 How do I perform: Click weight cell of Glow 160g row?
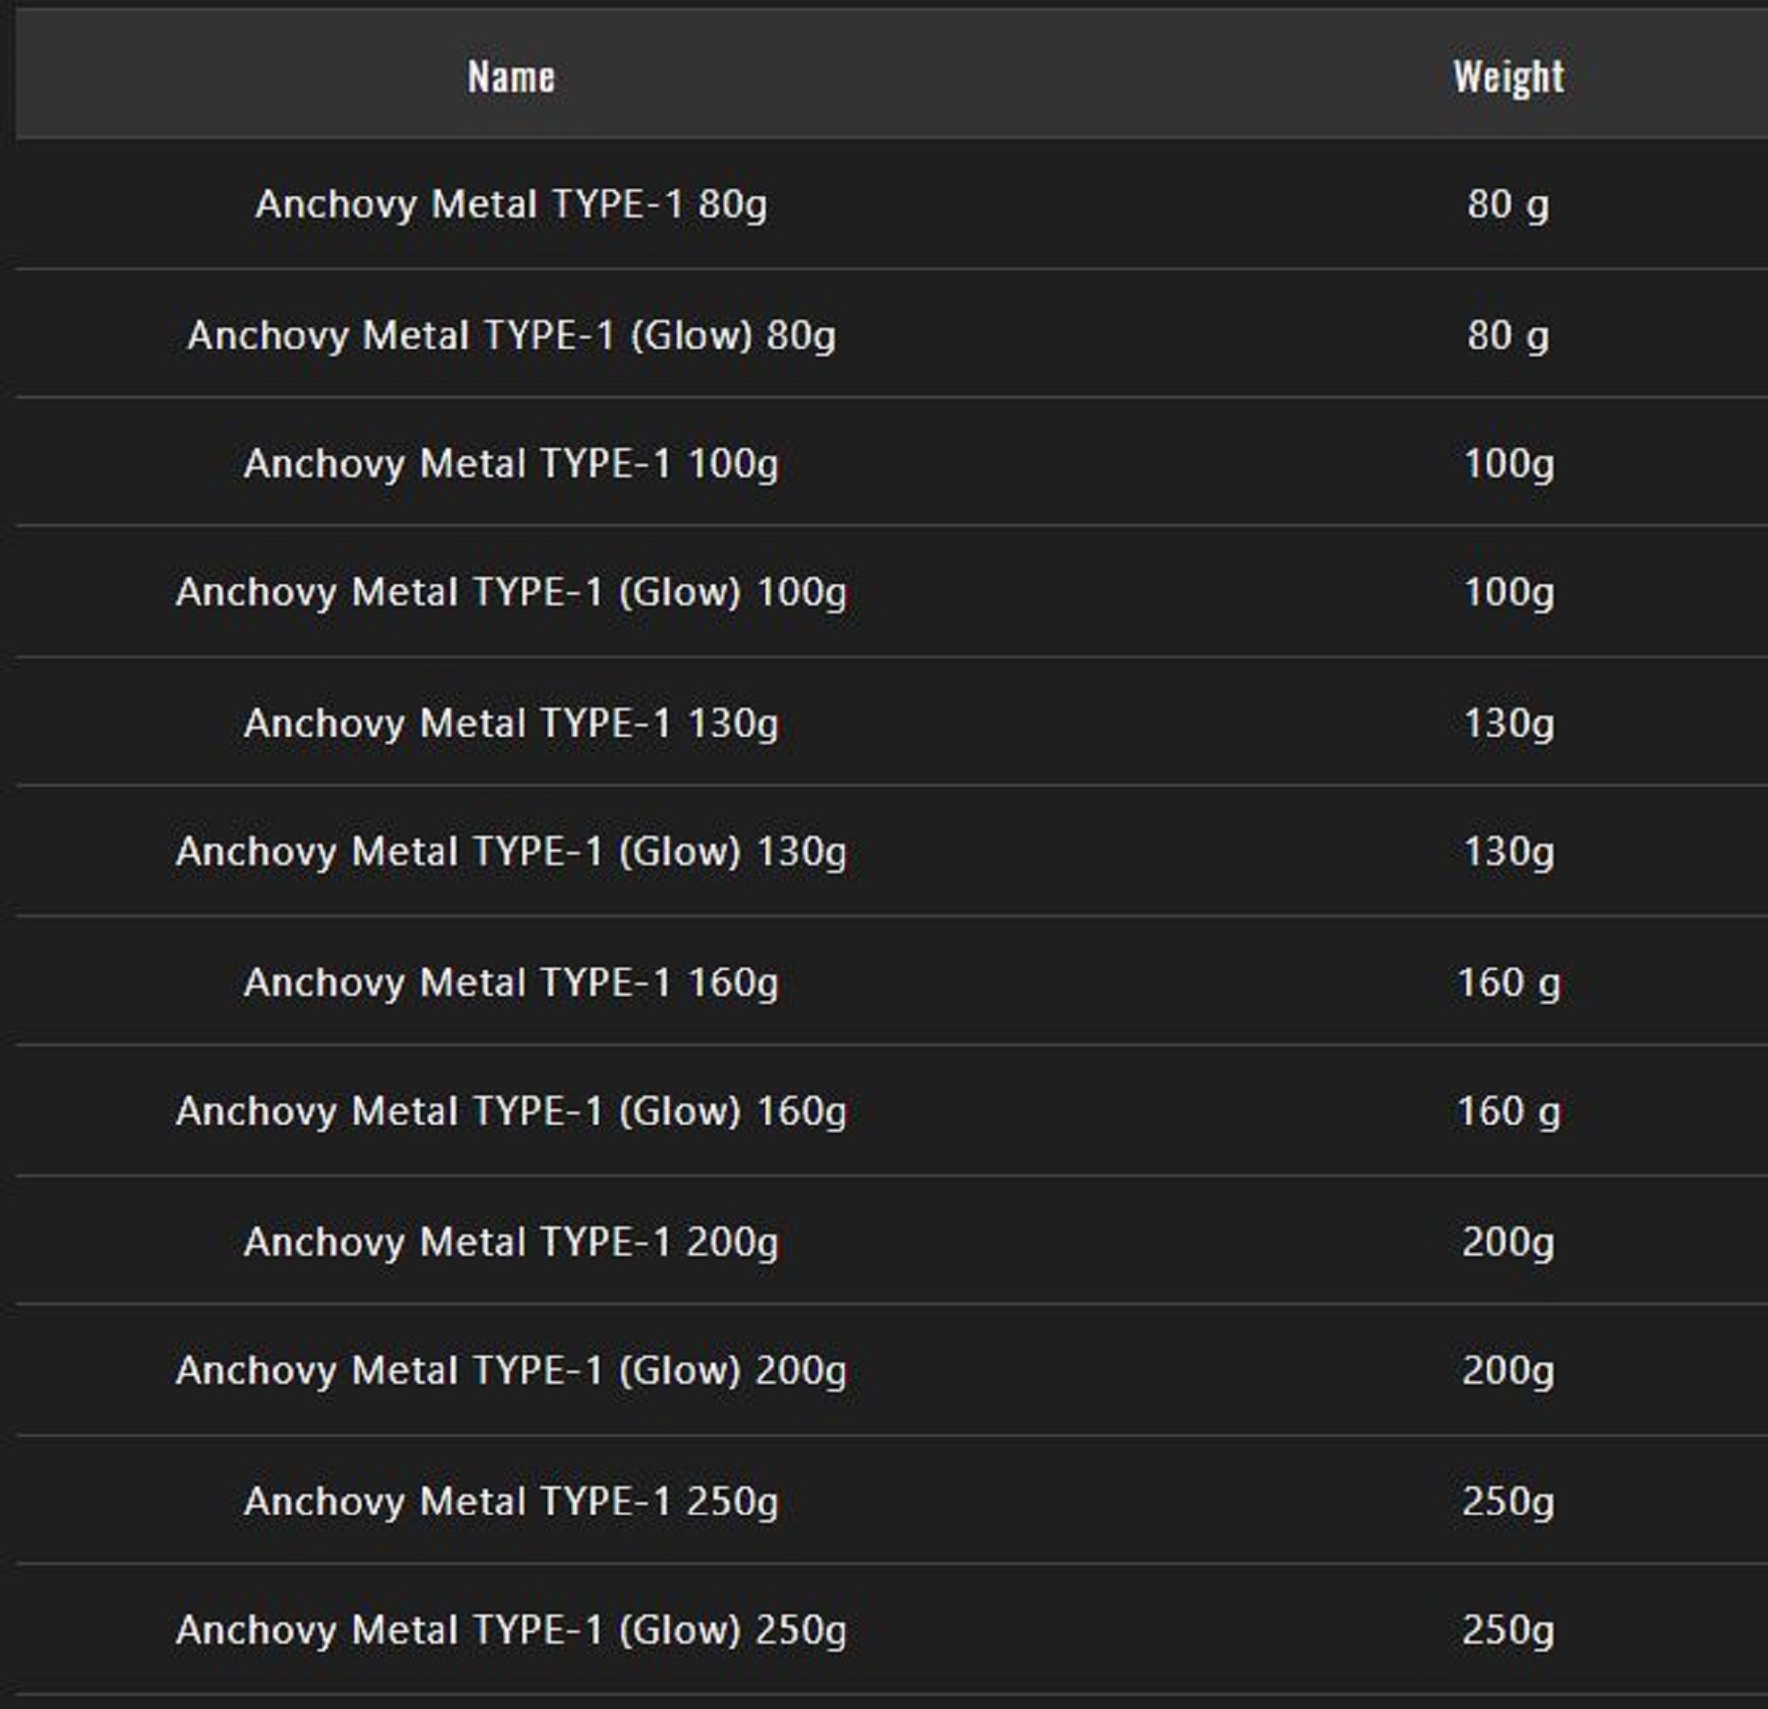point(1508,1111)
